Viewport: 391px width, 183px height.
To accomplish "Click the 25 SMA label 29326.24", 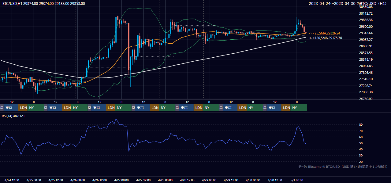I will (x=325, y=33).
